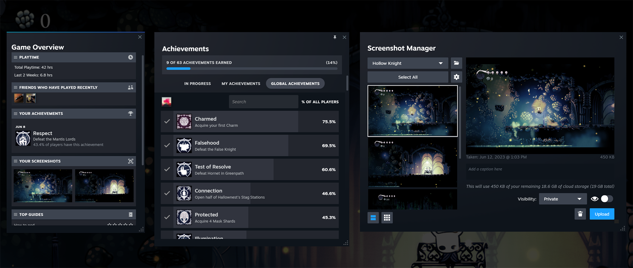
Task: Click the 75.5% value for Charmed
Action: point(329,122)
